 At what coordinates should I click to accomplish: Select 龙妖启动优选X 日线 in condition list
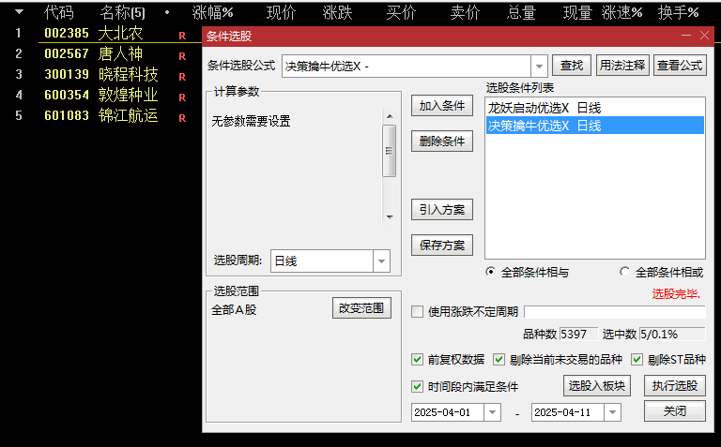point(594,108)
